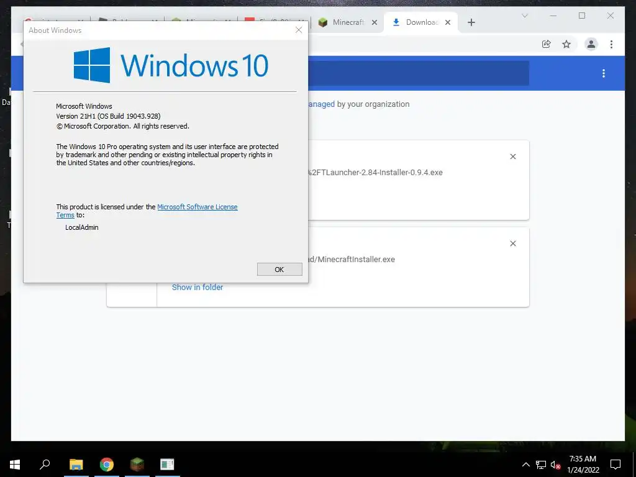Click OK in About Windows dialog

279,270
